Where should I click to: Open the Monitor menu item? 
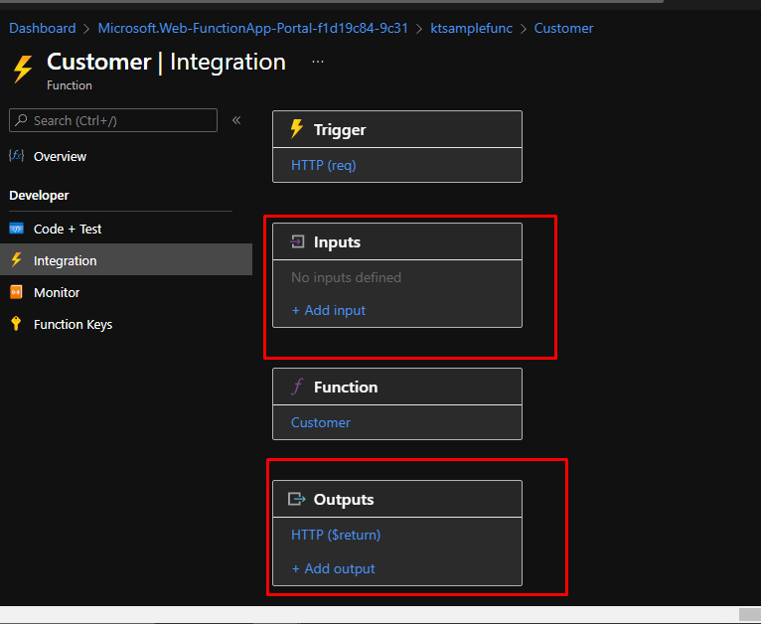[x=57, y=292]
